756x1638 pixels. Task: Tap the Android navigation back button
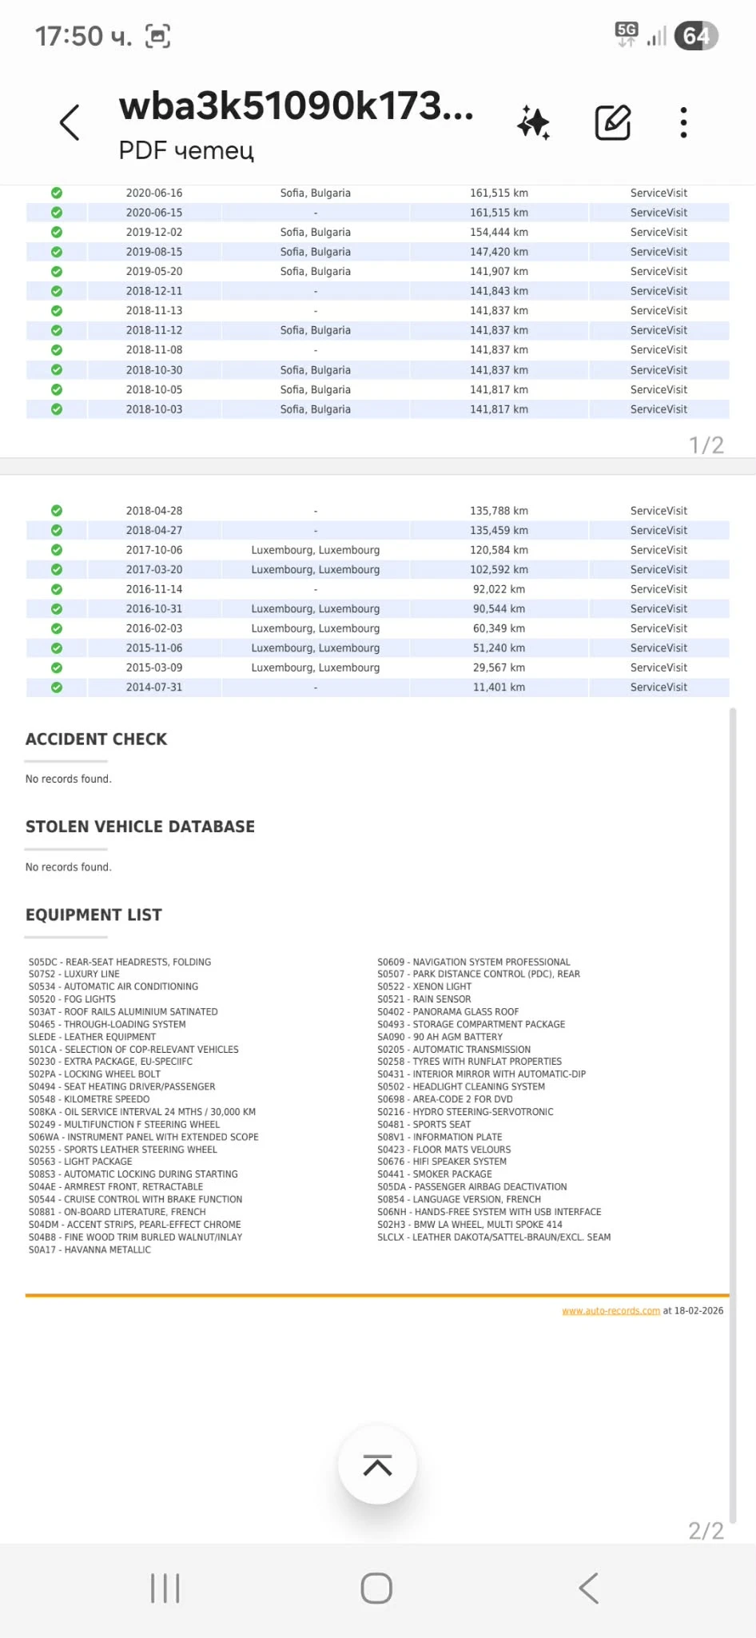588,1588
